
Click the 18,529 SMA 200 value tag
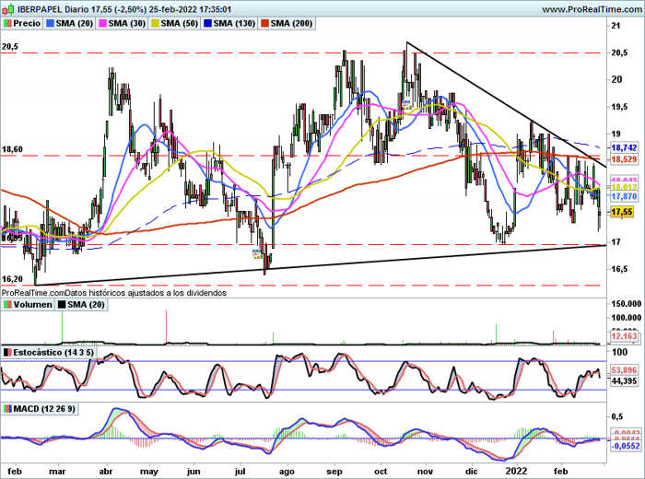[624, 159]
